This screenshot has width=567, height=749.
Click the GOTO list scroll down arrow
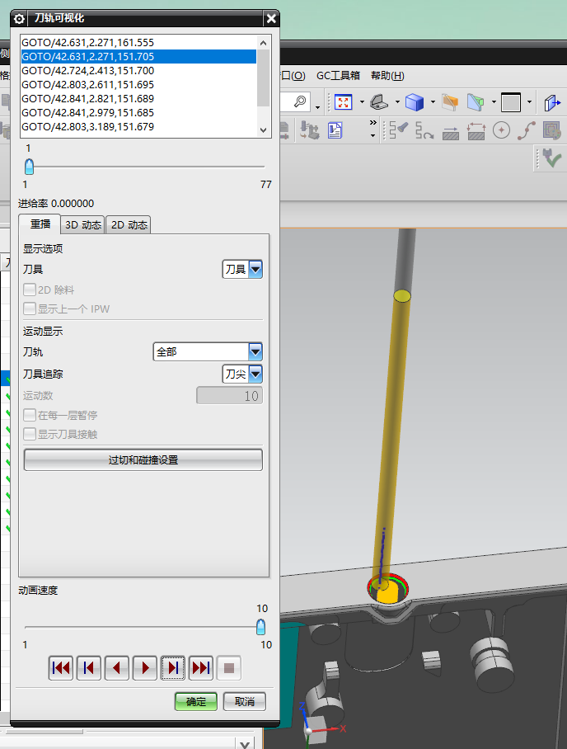tap(264, 130)
